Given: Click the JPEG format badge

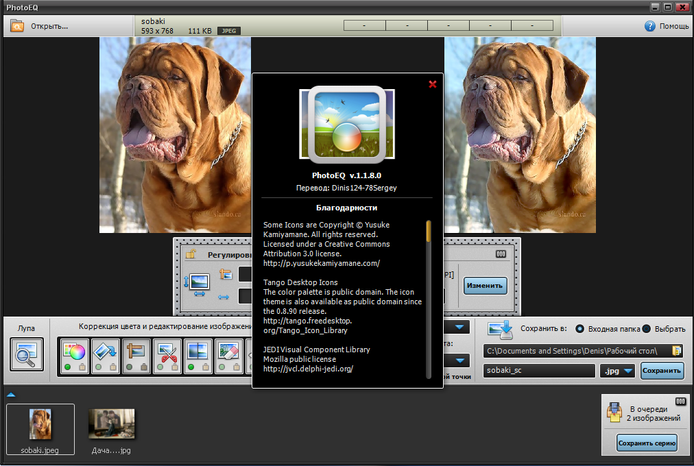Looking at the screenshot, I should point(229,31).
